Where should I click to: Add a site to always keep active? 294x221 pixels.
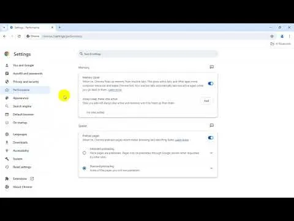206,101
